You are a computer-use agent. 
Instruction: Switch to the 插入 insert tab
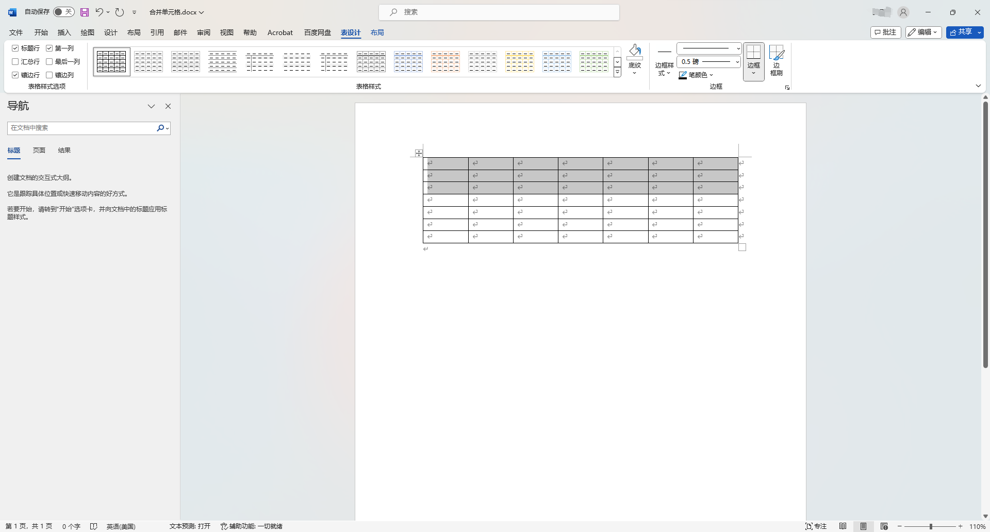(x=64, y=32)
